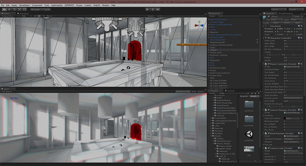Toggle Camera Dolly Mode checkbox
The image size is (306, 166).
click(284, 92)
